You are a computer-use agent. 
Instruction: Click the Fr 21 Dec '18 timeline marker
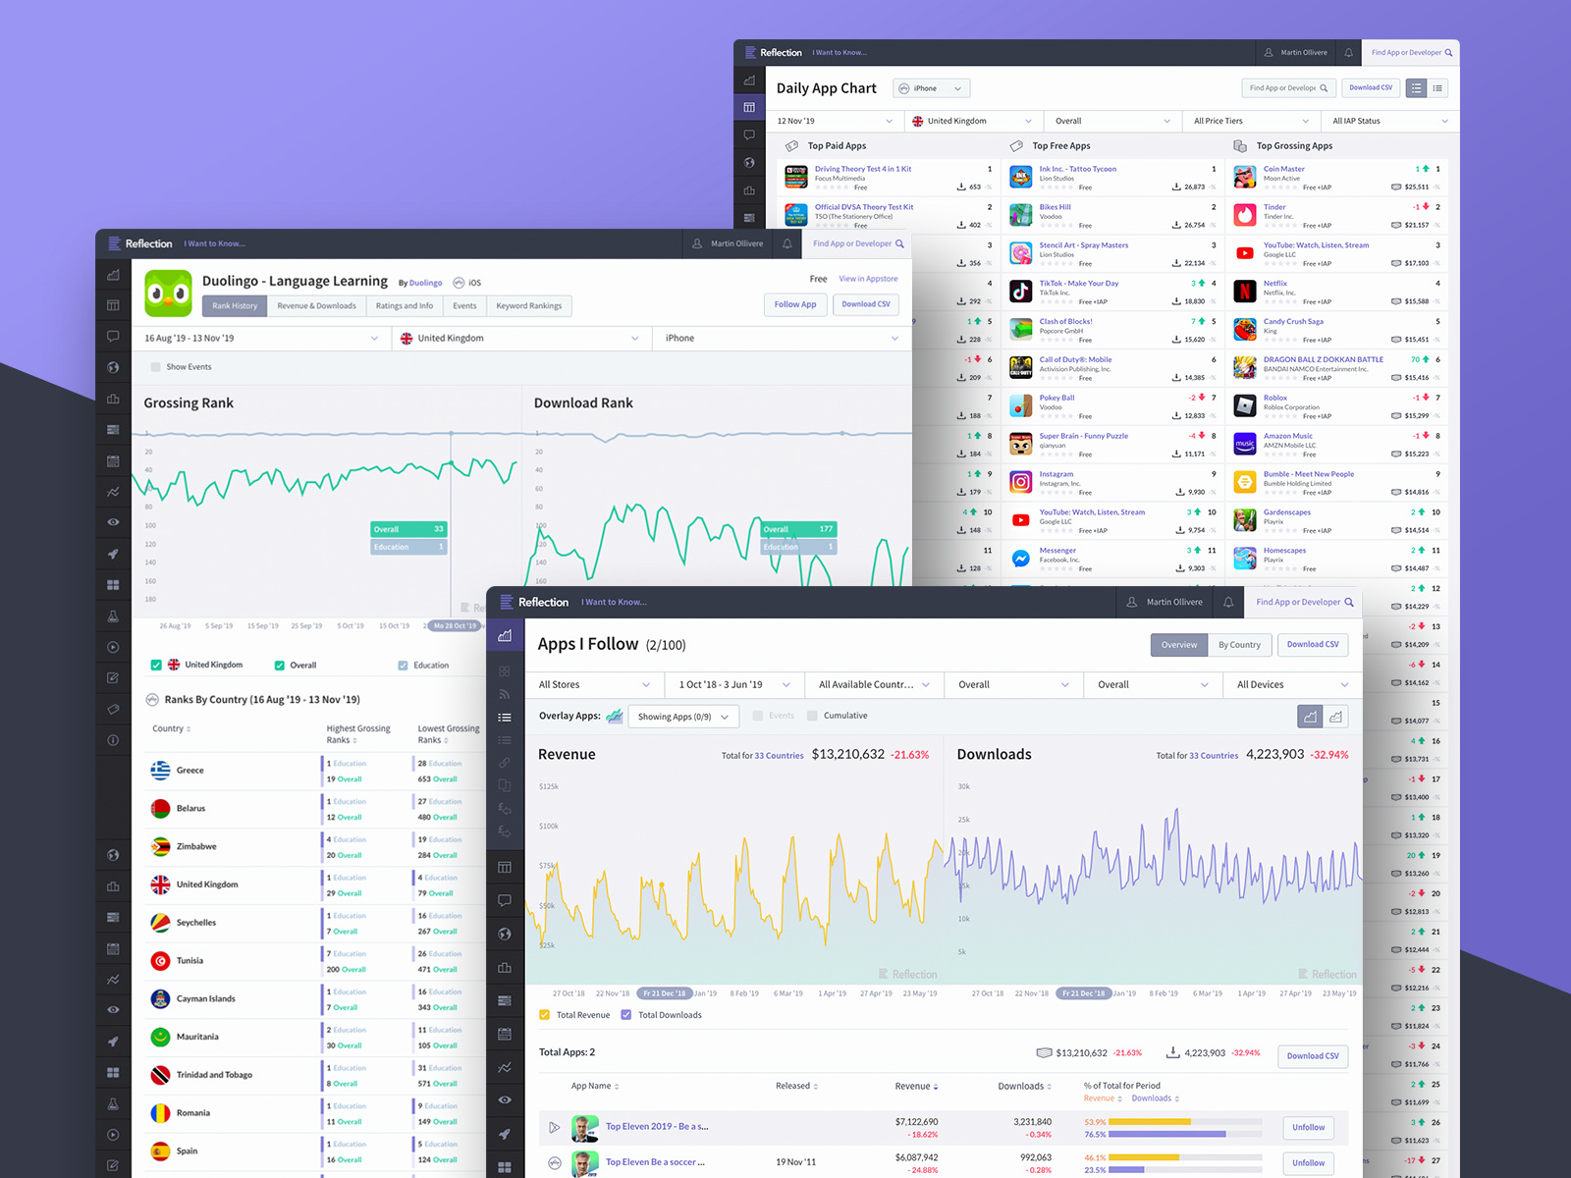pos(665,992)
